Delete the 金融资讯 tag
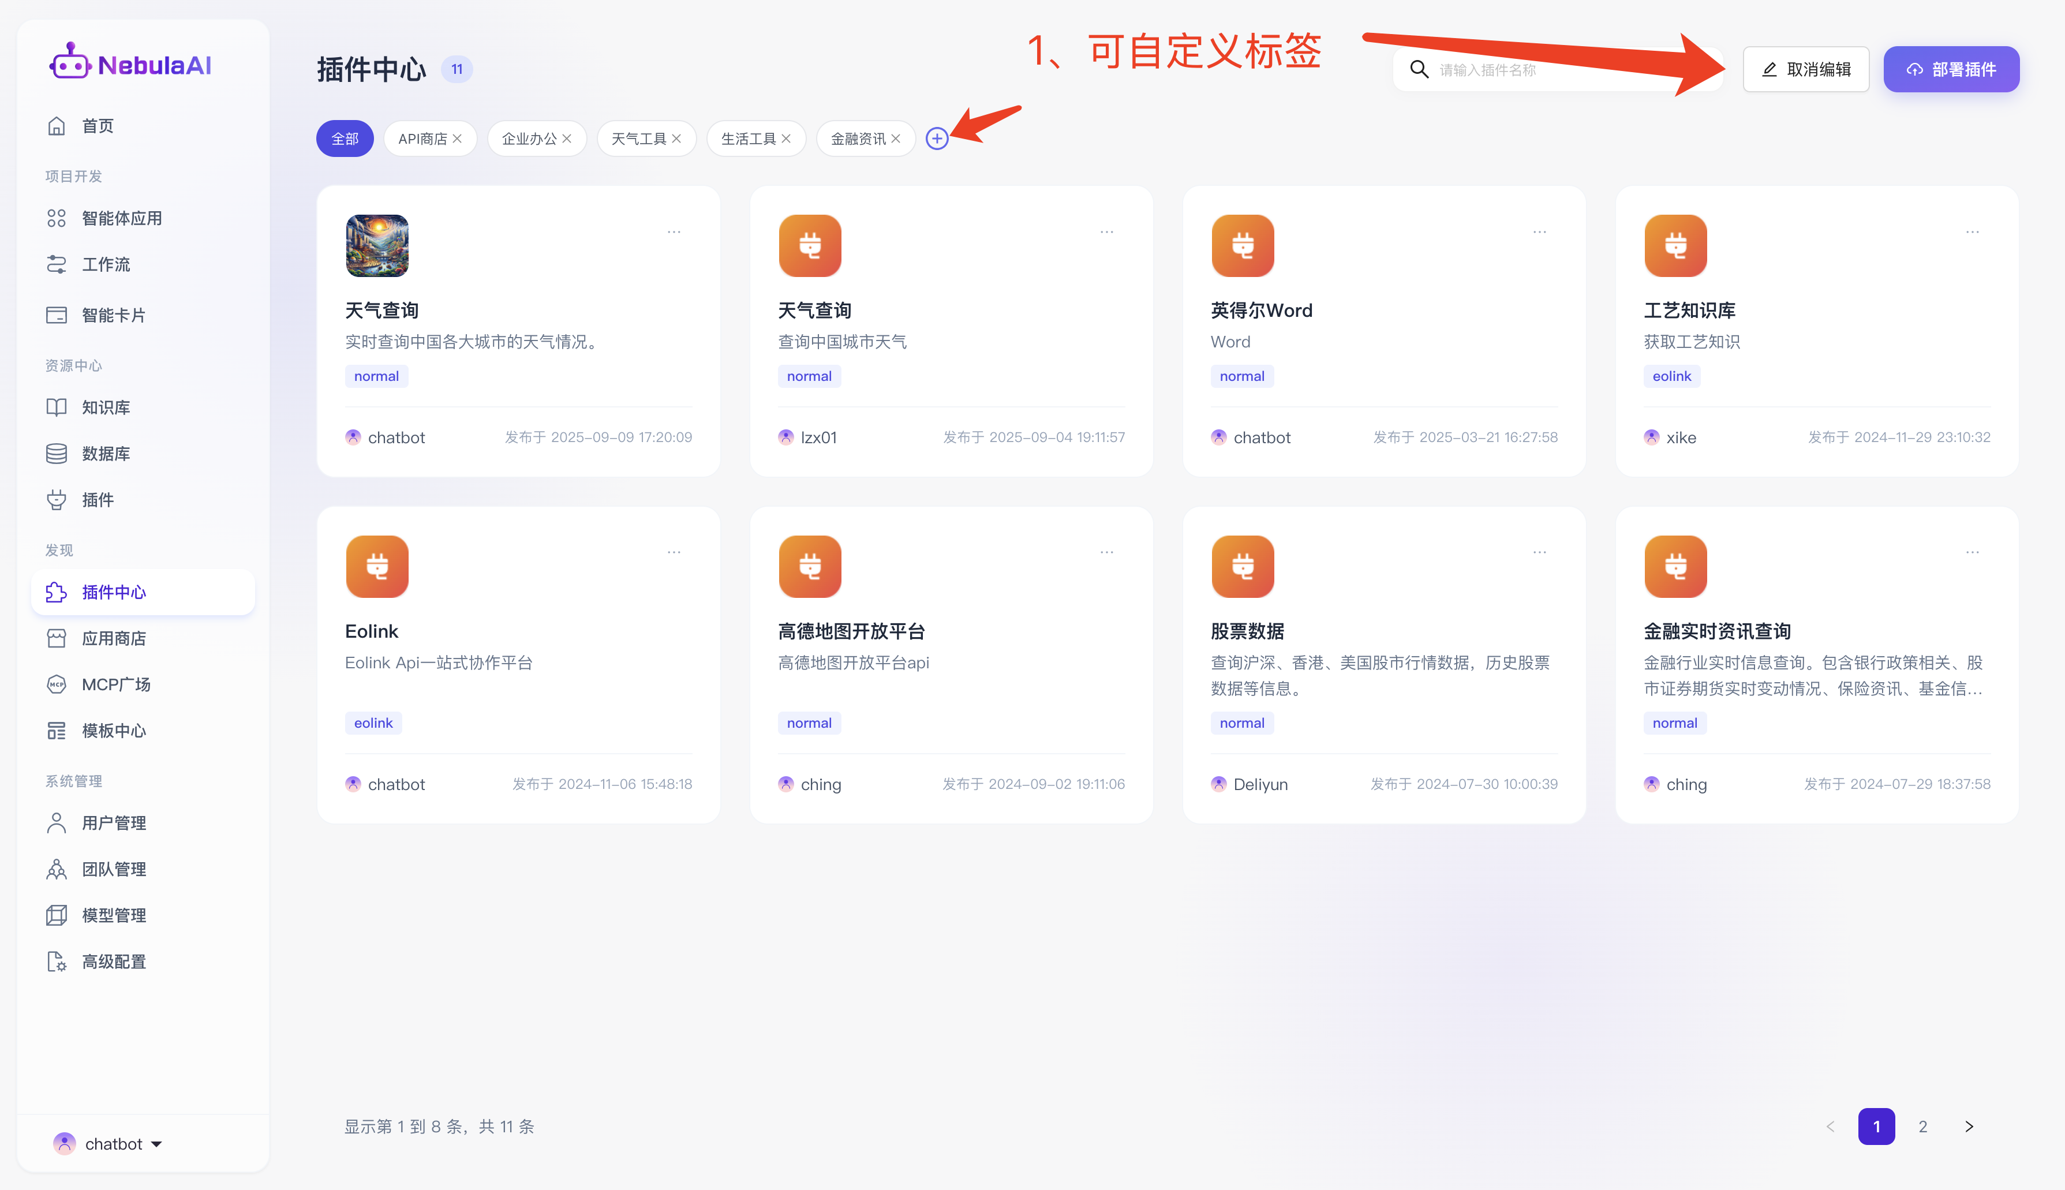This screenshot has width=2065, height=1190. click(x=896, y=138)
